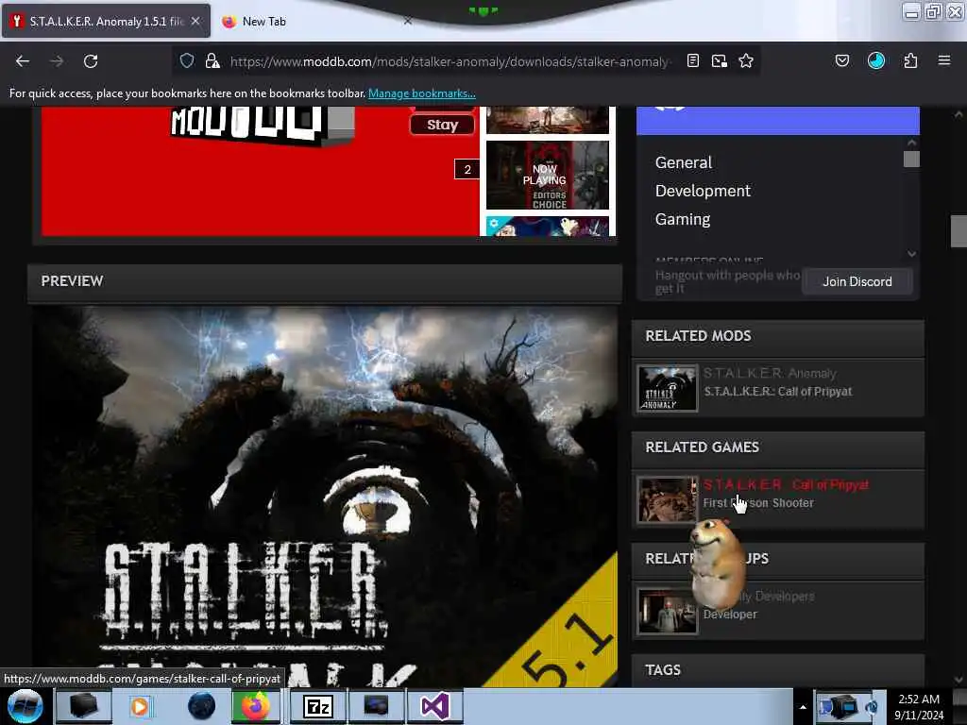Click the Discord widget scroll down arrow
This screenshot has width=967, height=725.
(x=911, y=253)
